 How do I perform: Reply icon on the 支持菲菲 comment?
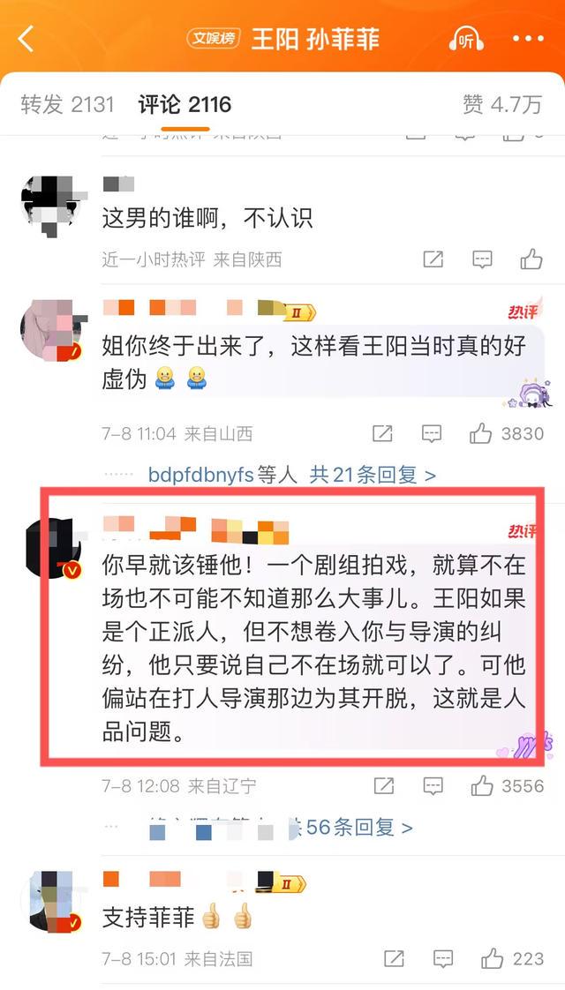point(443,959)
